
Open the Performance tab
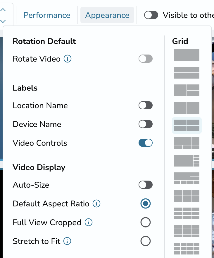[x=47, y=15]
